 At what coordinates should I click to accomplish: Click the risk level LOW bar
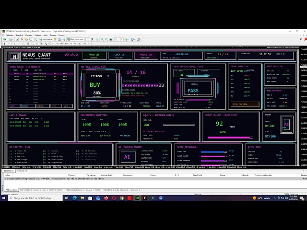(179, 125)
